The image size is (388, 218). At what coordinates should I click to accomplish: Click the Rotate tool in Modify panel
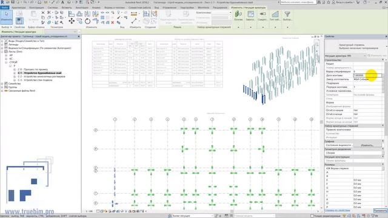pos(87,21)
